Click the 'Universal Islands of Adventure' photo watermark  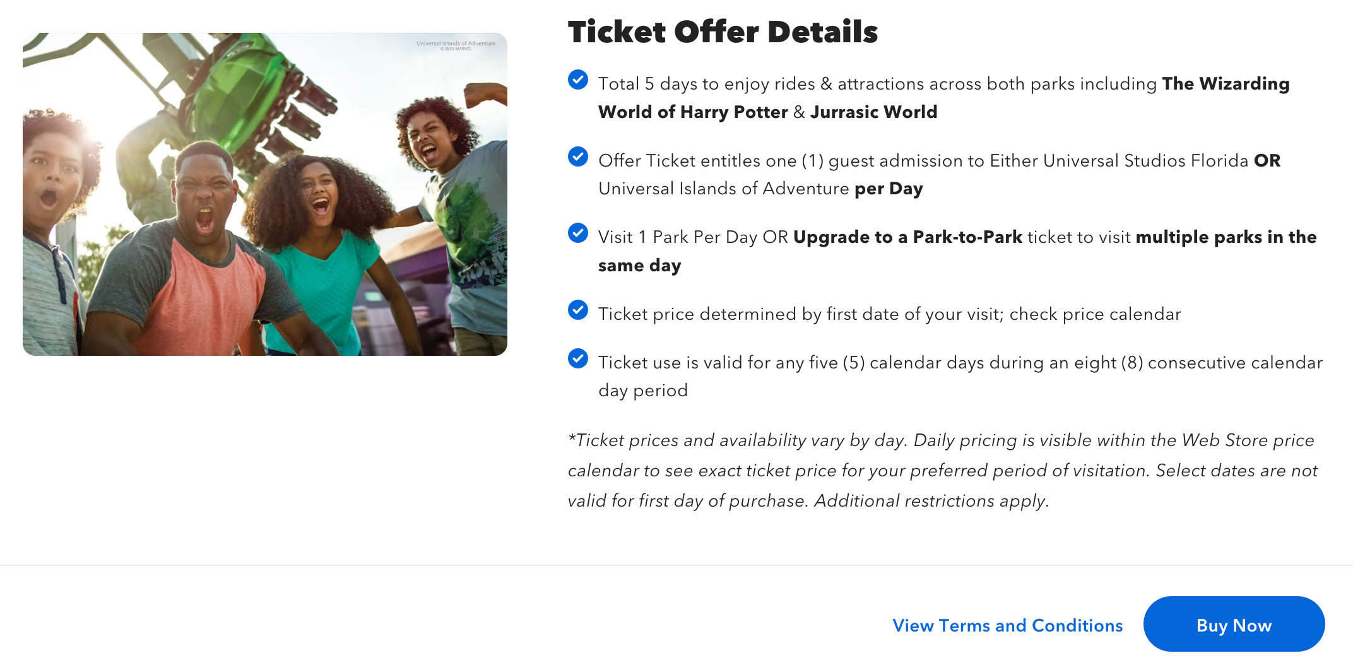pyautogui.click(x=456, y=44)
